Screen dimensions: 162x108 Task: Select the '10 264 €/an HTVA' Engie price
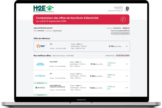[97, 64]
